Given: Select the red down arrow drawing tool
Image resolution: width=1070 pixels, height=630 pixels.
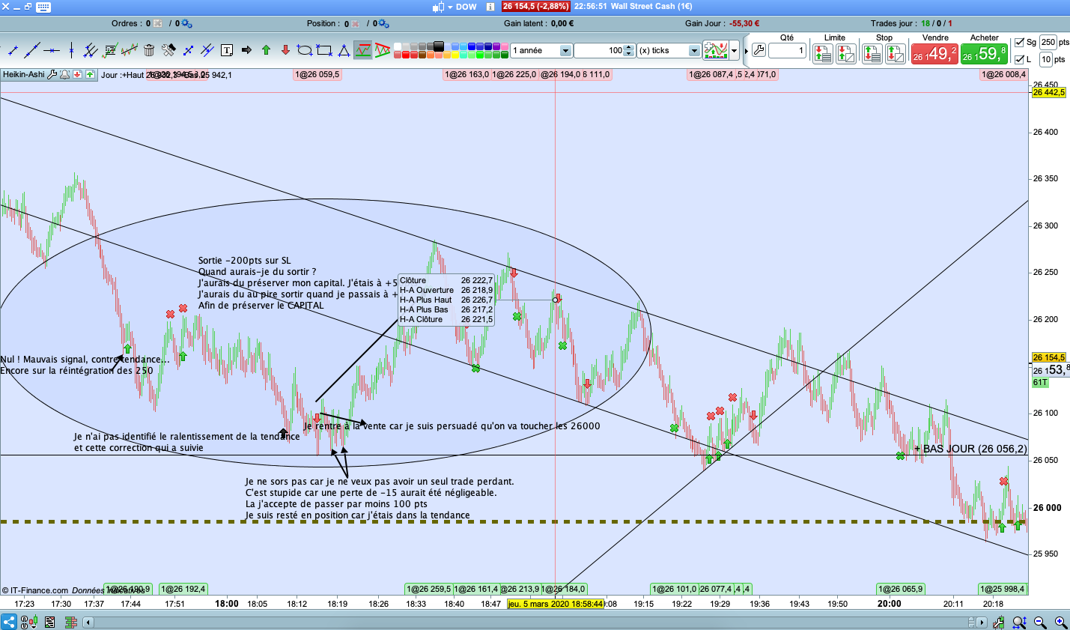Looking at the screenshot, I should [285, 50].
